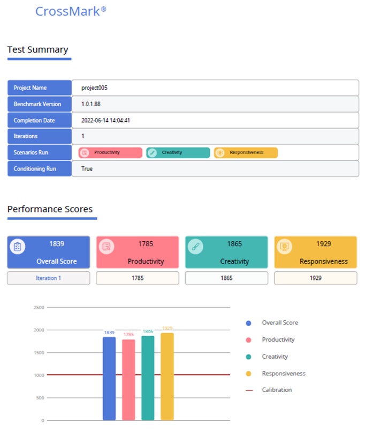Click the pink Productivity bar in chart
Image resolution: width=365 pixels, height=429 pixels.
pos(128,380)
